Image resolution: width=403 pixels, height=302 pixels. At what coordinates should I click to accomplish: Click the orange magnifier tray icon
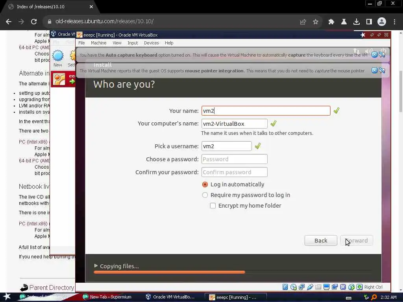click(374, 297)
